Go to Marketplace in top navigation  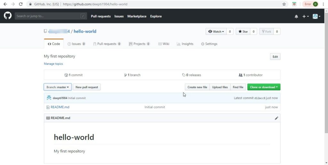[137, 16]
